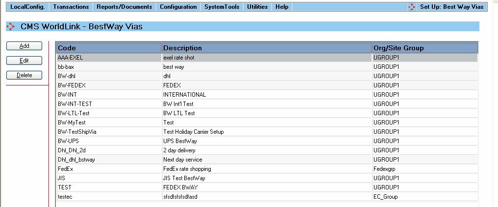Open the Transactions menu
Screen dimensions: 498x207
click(x=71, y=7)
